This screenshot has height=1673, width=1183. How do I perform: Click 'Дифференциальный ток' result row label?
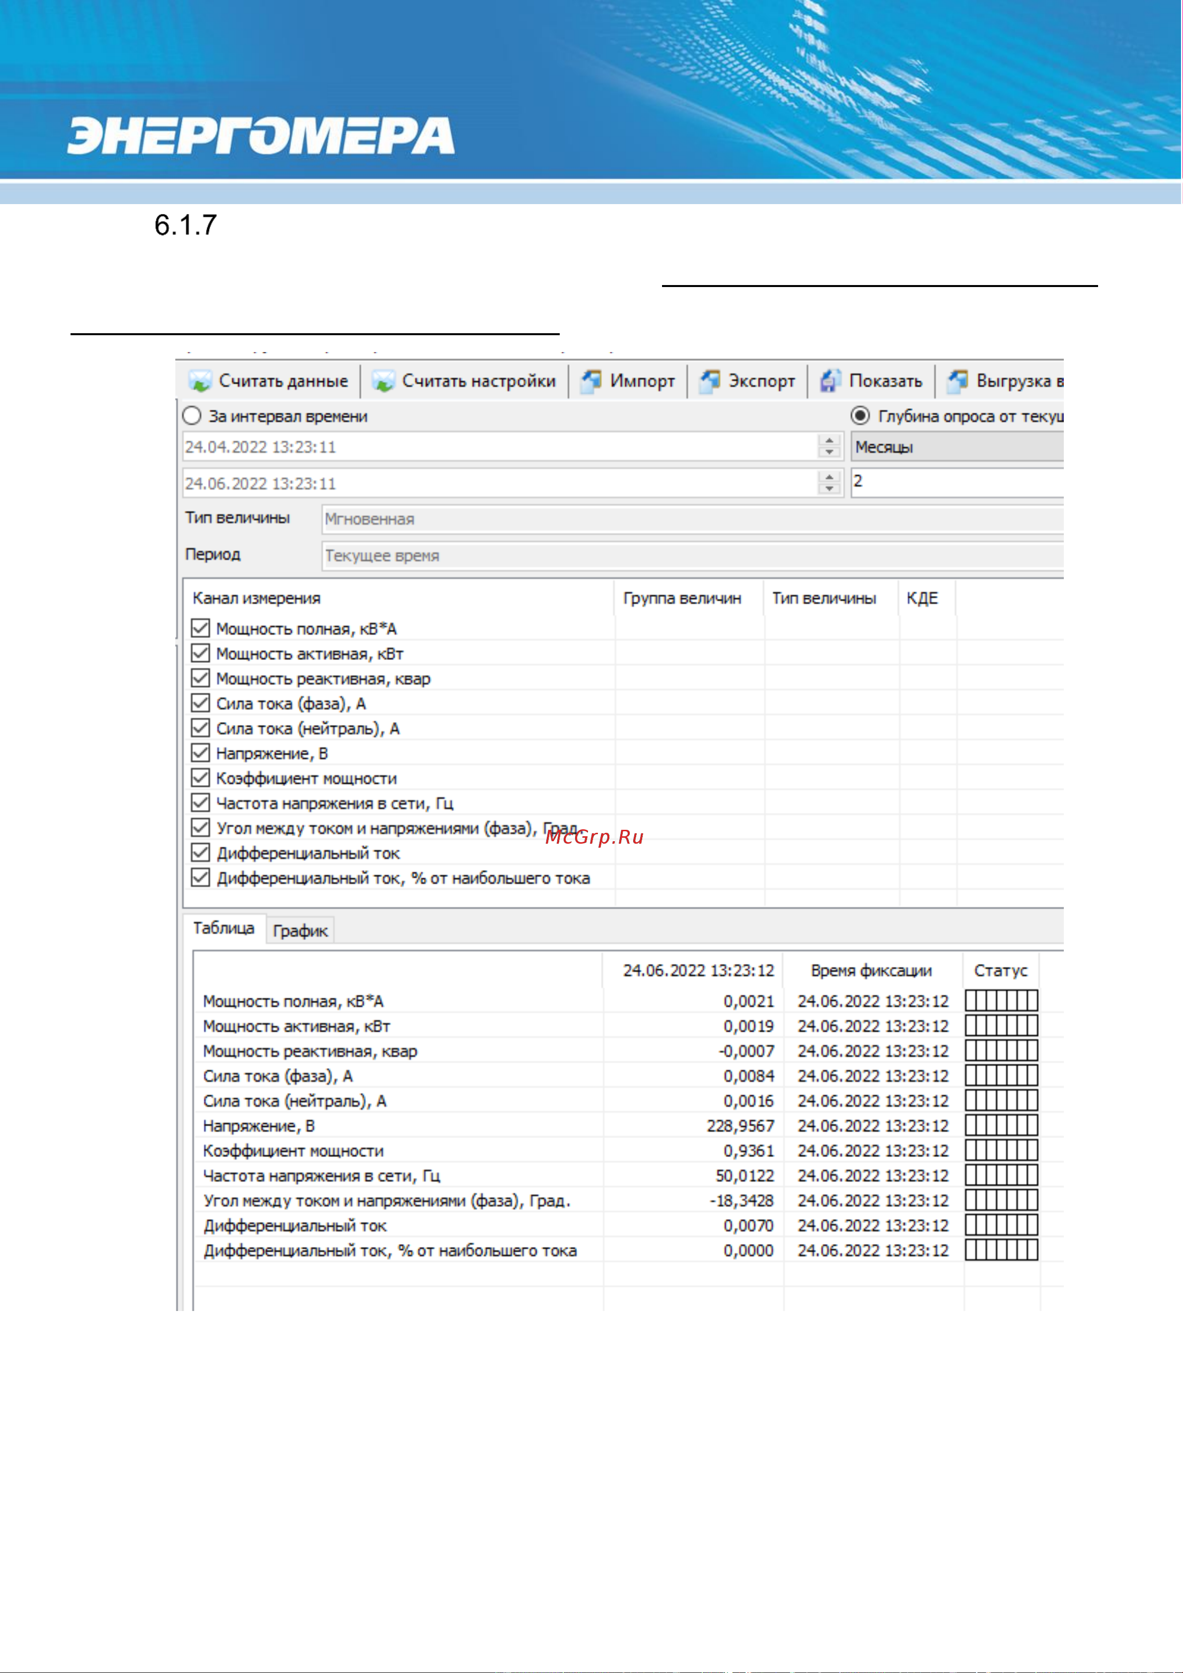(x=295, y=1226)
